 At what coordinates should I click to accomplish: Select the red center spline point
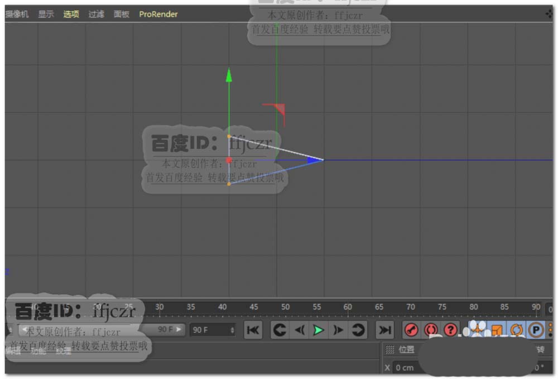point(229,160)
